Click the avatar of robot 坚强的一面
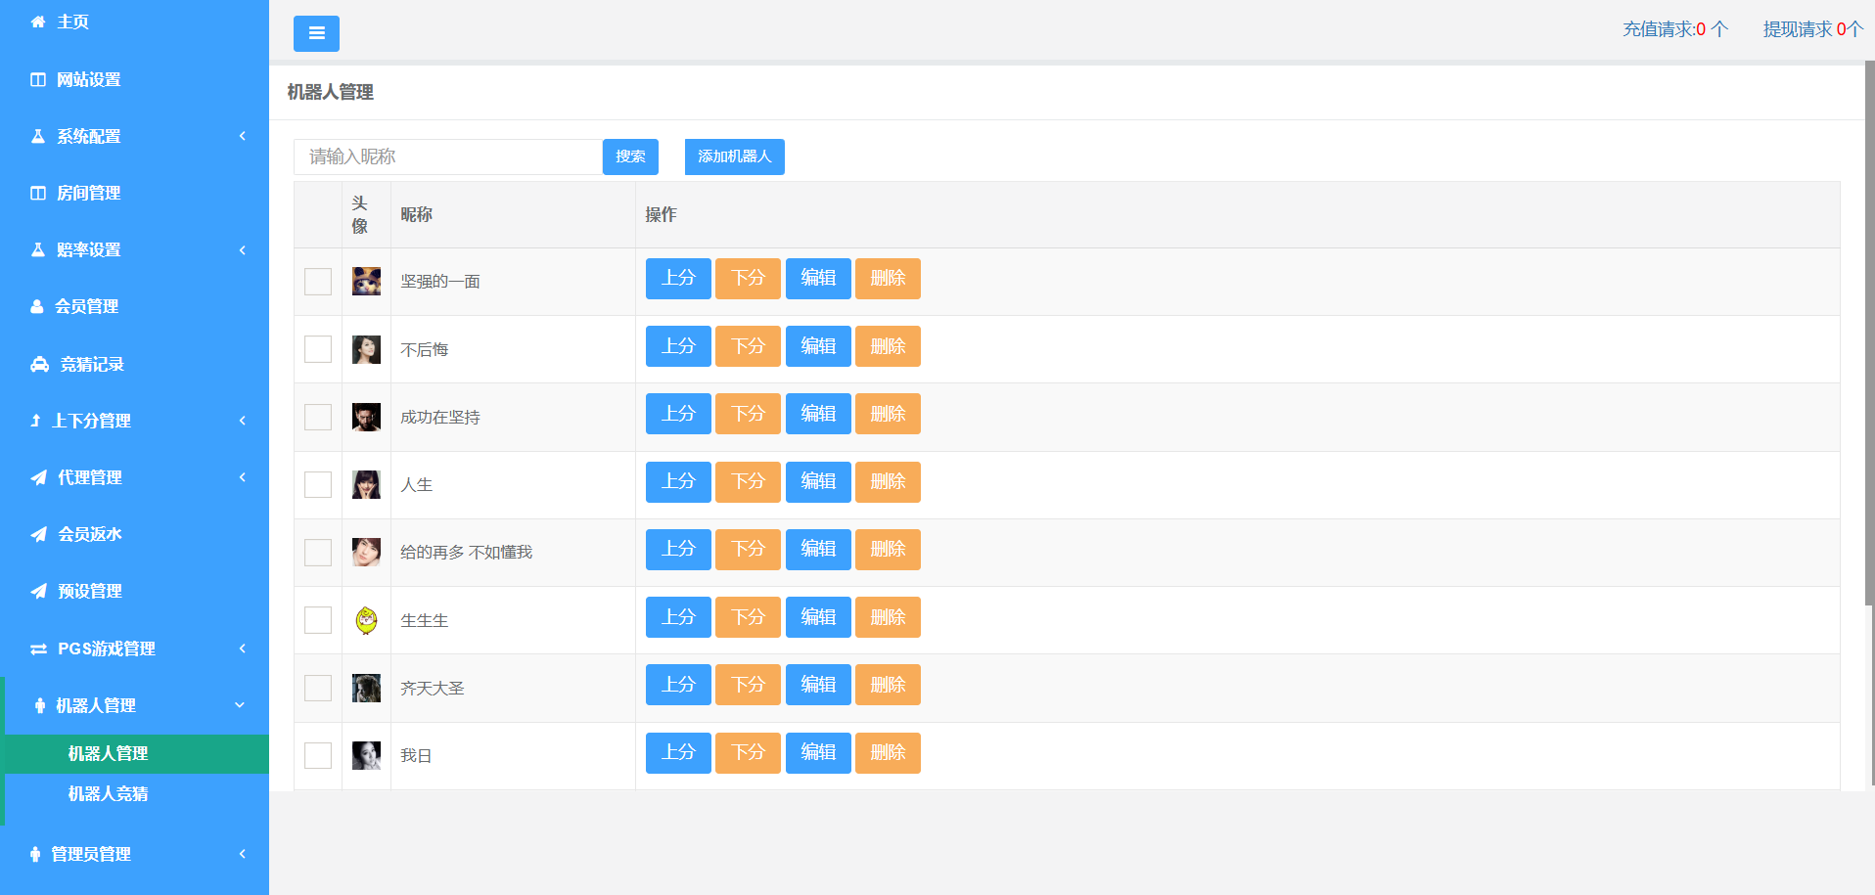The height and width of the screenshot is (895, 1875). [366, 281]
